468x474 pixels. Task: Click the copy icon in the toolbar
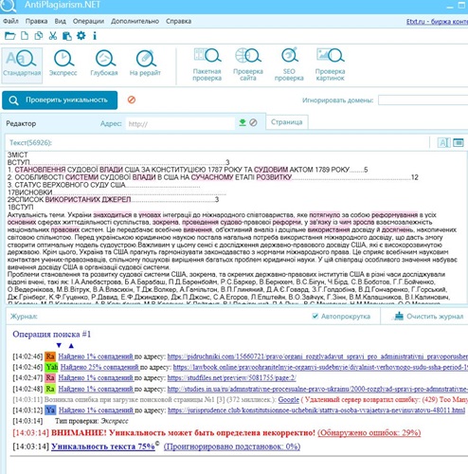[39, 36]
